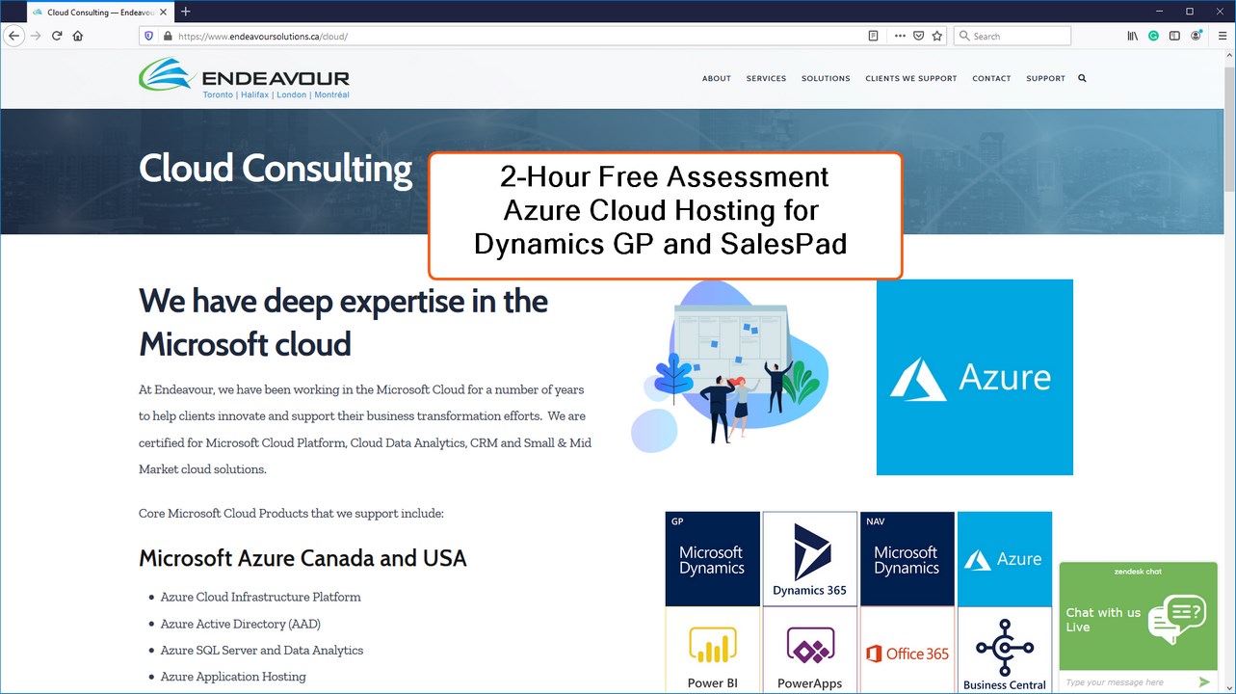This screenshot has width=1236, height=694.
Task: Select the Cloud Consulting — Endeavour tab
Action: click(99, 12)
